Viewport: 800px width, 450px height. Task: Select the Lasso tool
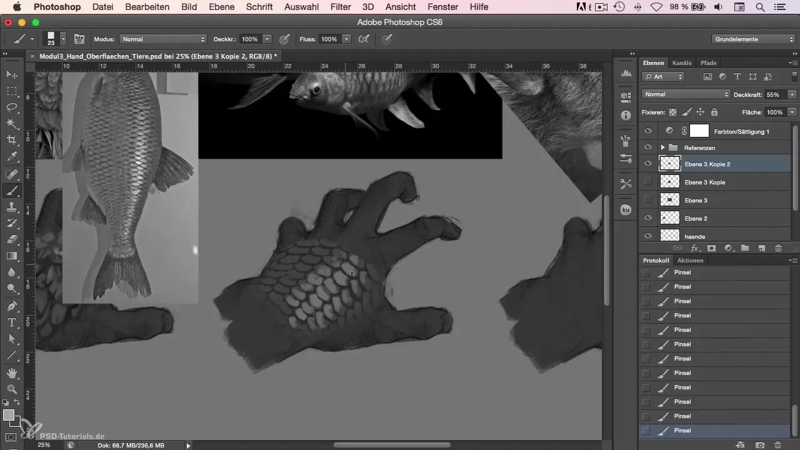coord(12,107)
